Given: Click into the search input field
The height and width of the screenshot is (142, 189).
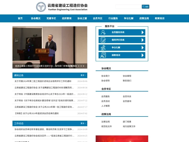Looking at the screenshot, I should point(129,7).
